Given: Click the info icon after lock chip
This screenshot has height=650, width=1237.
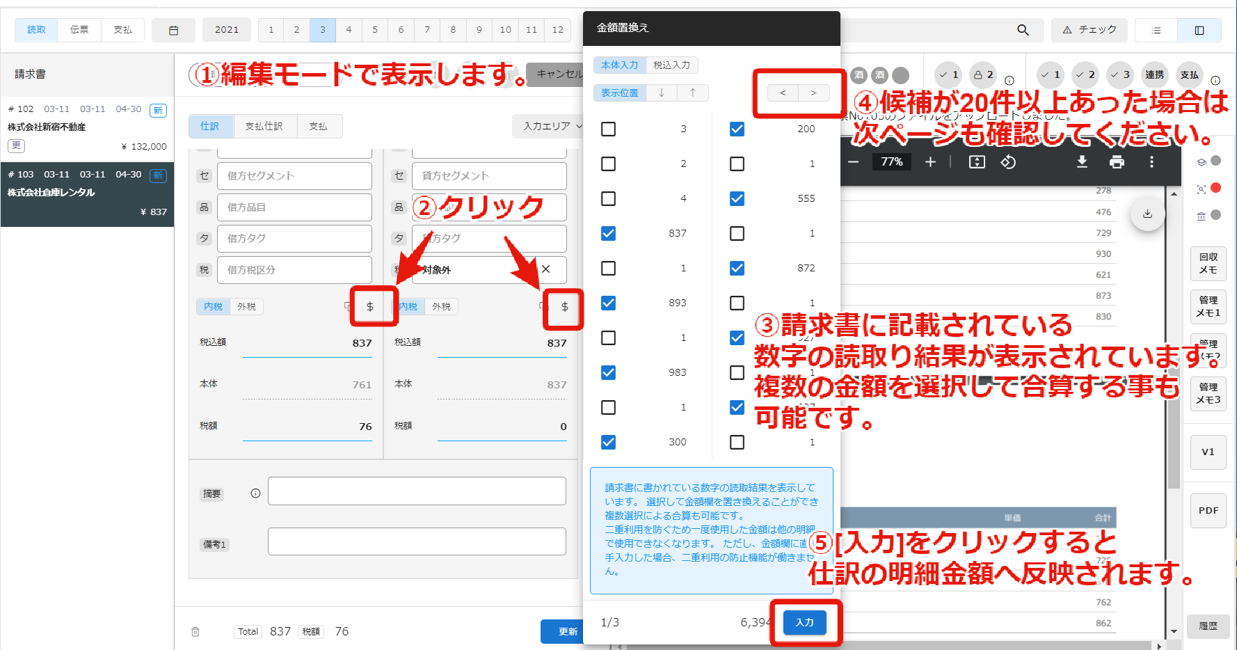Looking at the screenshot, I should (1009, 80).
